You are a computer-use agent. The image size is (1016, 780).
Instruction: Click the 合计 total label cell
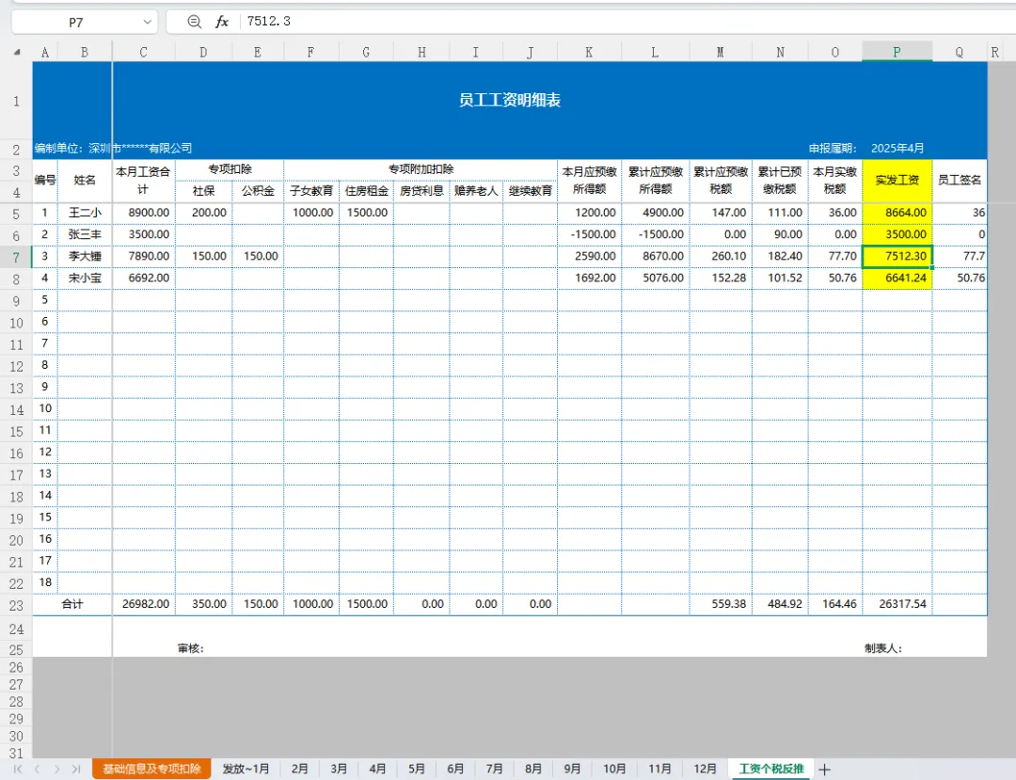[x=72, y=604]
